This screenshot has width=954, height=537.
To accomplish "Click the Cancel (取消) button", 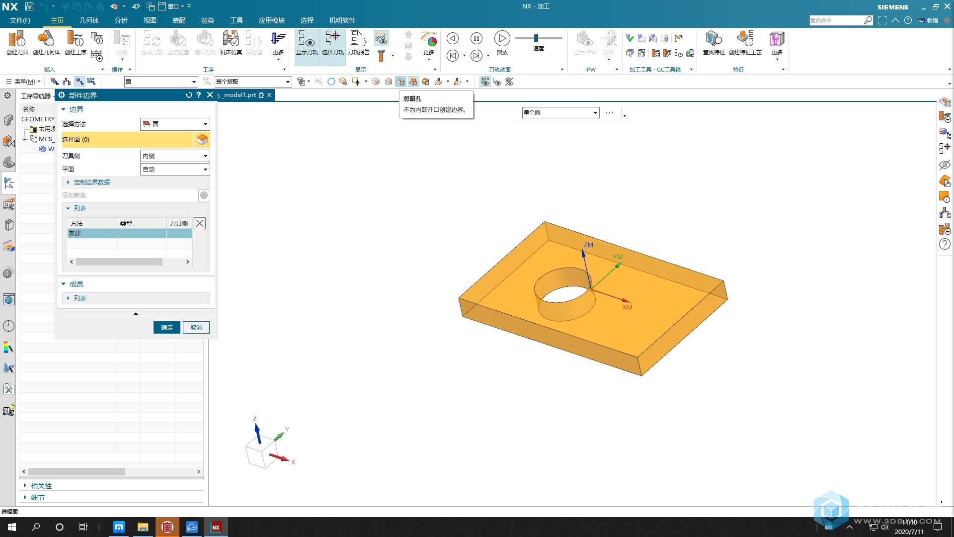I will click(196, 327).
